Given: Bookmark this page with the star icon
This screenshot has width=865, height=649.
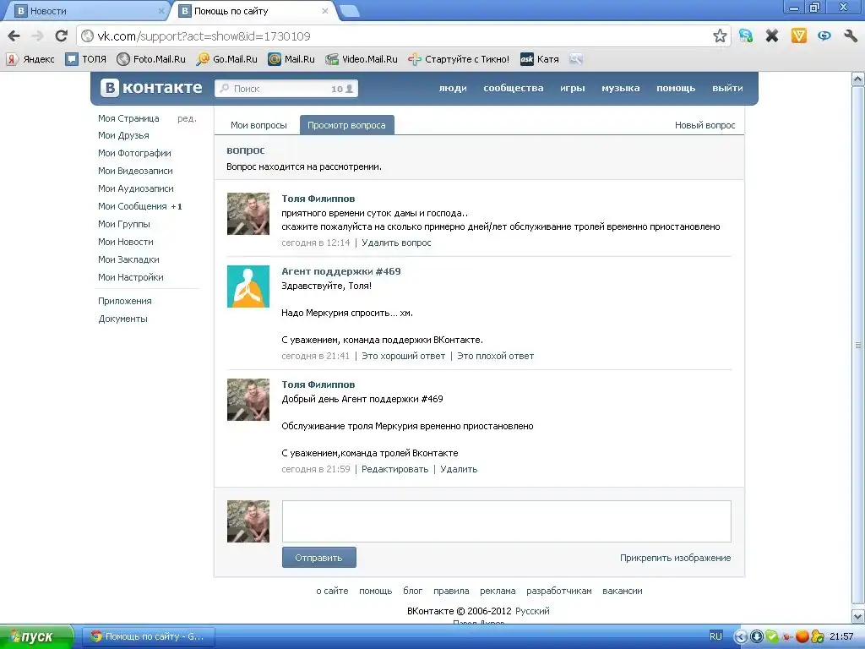Looking at the screenshot, I should (720, 35).
